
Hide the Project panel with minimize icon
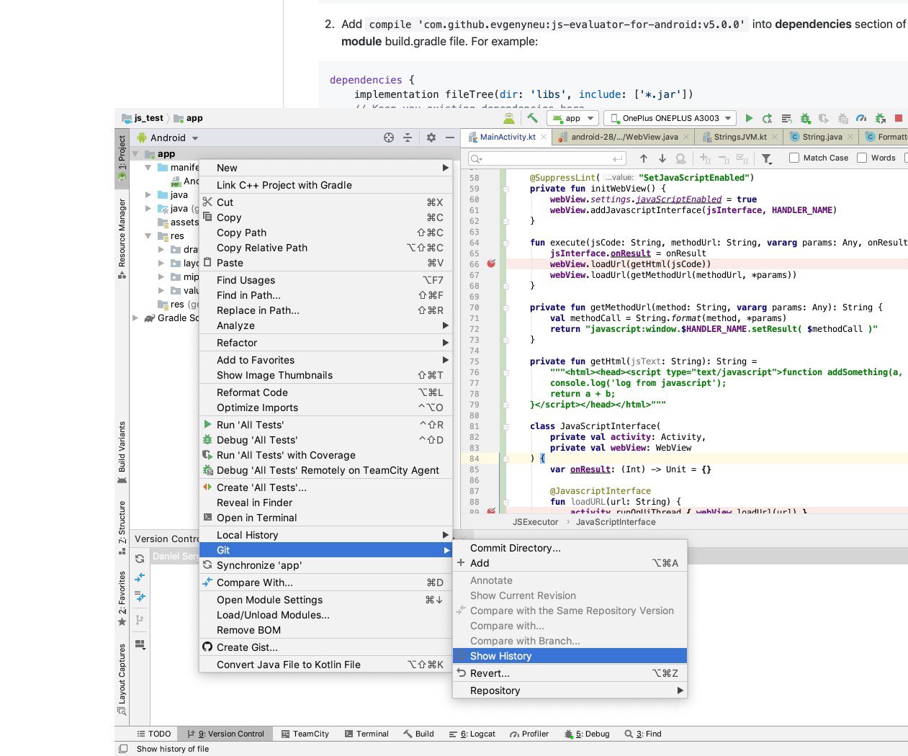tap(450, 138)
